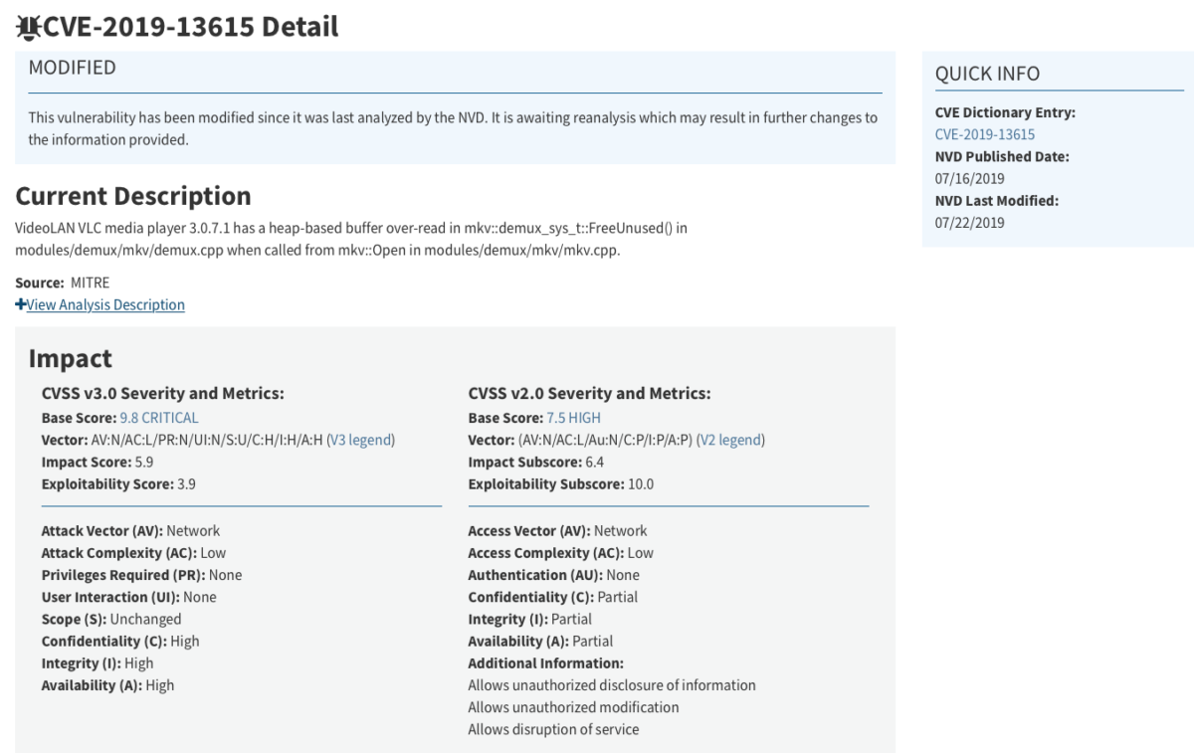Click the Current Description heading
1194x753 pixels.
pyautogui.click(x=133, y=195)
